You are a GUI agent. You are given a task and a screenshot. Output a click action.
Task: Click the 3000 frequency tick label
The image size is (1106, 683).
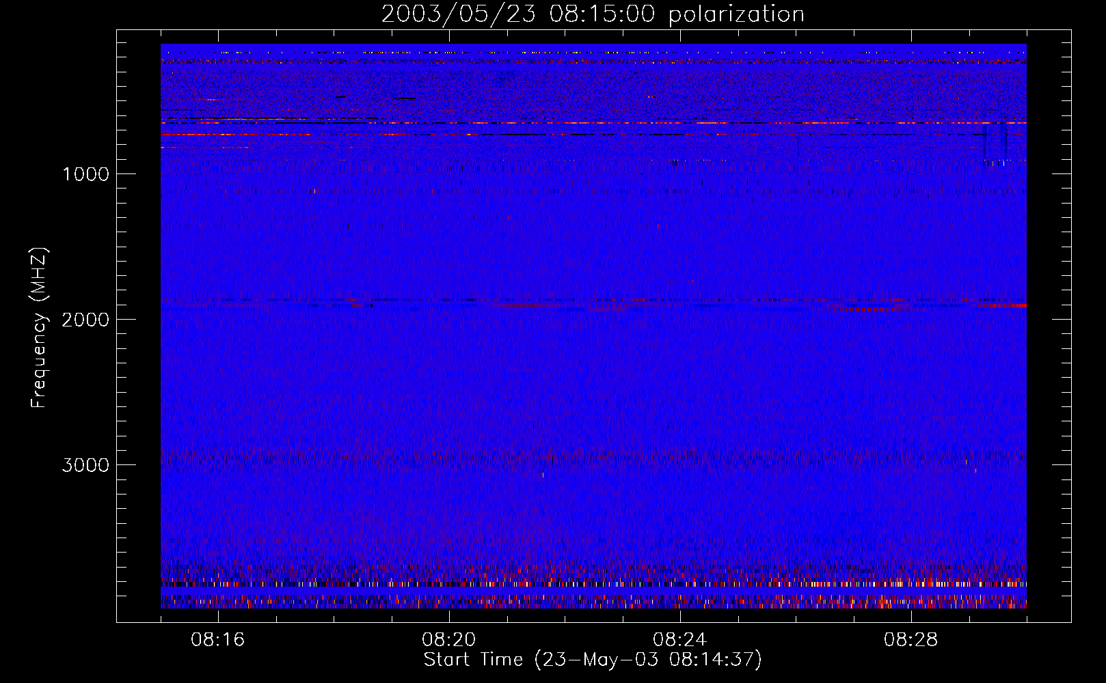(85, 465)
